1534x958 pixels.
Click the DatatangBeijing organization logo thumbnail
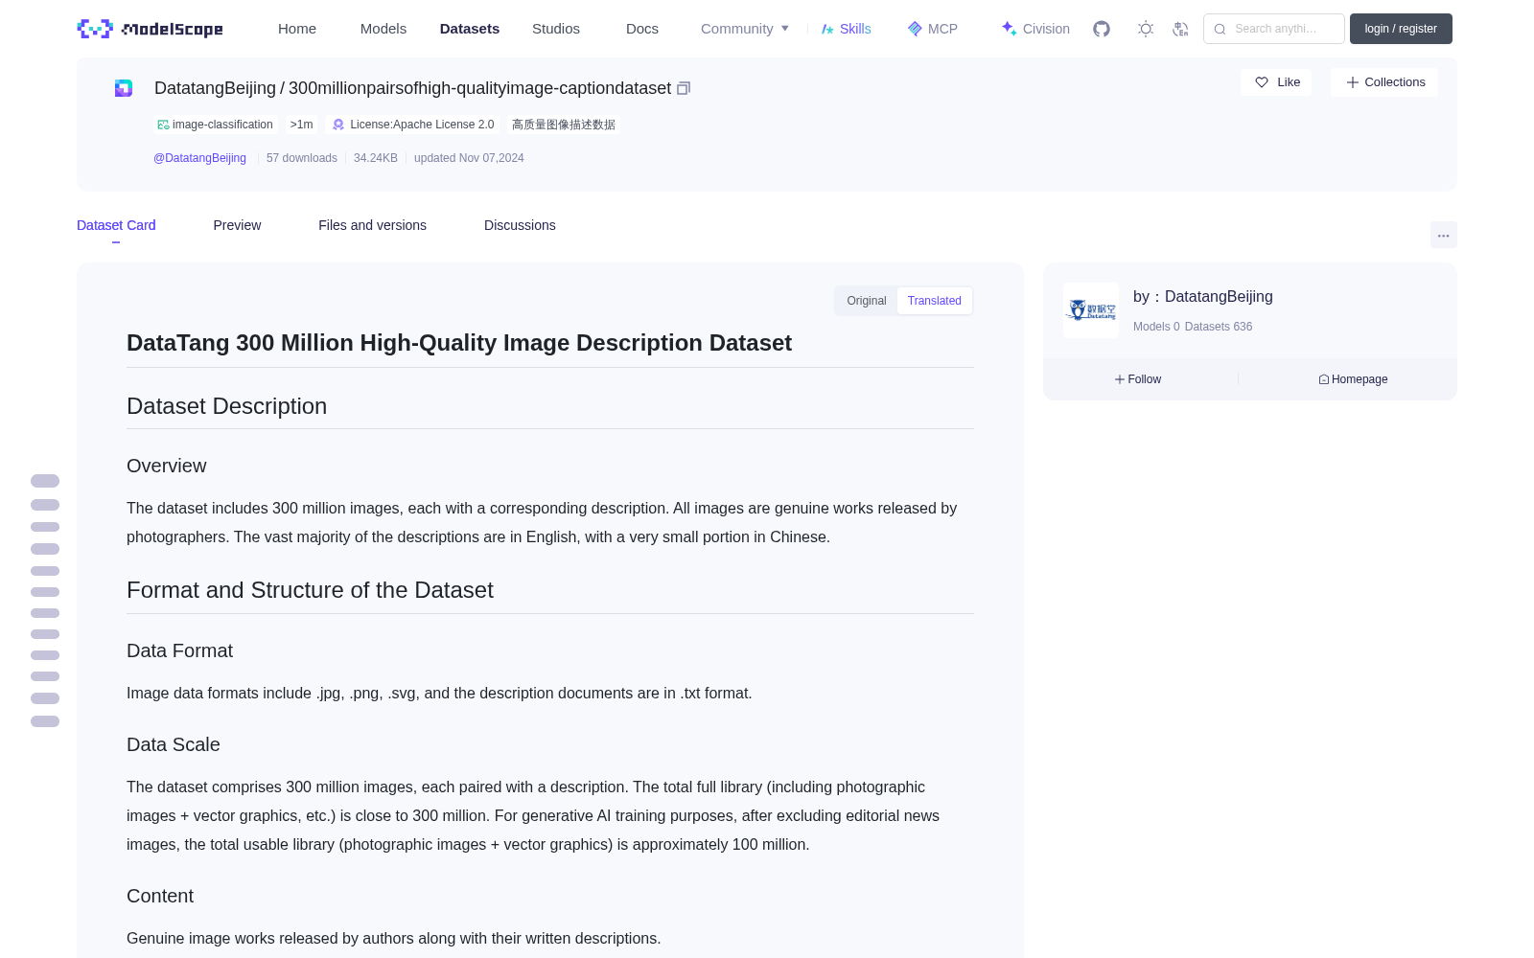tap(1091, 310)
